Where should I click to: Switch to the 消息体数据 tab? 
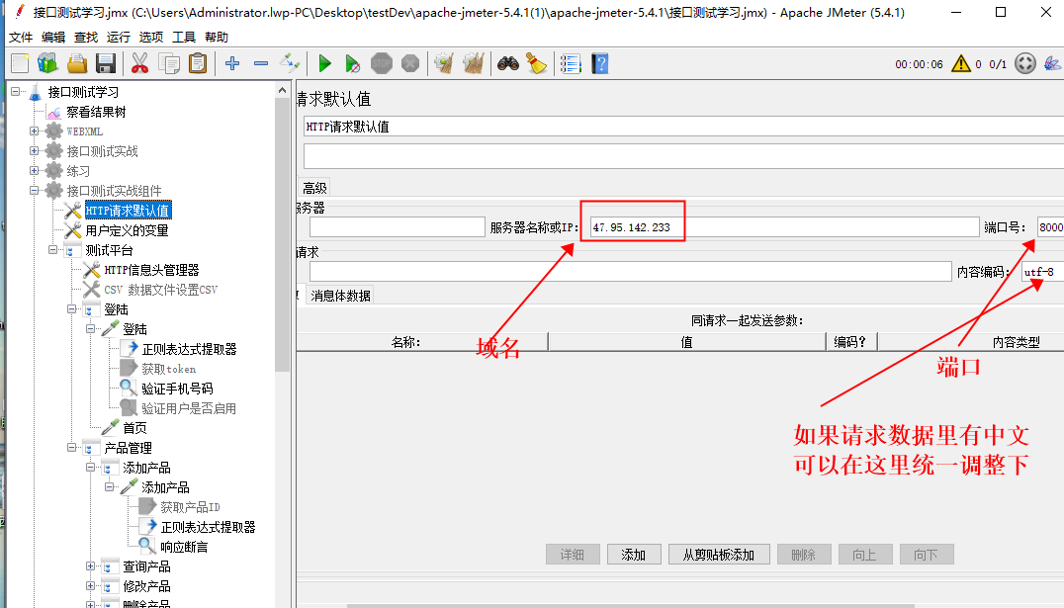pos(340,296)
